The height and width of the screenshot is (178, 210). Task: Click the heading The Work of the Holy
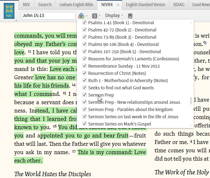pyautogui.click(x=182, y=172)
